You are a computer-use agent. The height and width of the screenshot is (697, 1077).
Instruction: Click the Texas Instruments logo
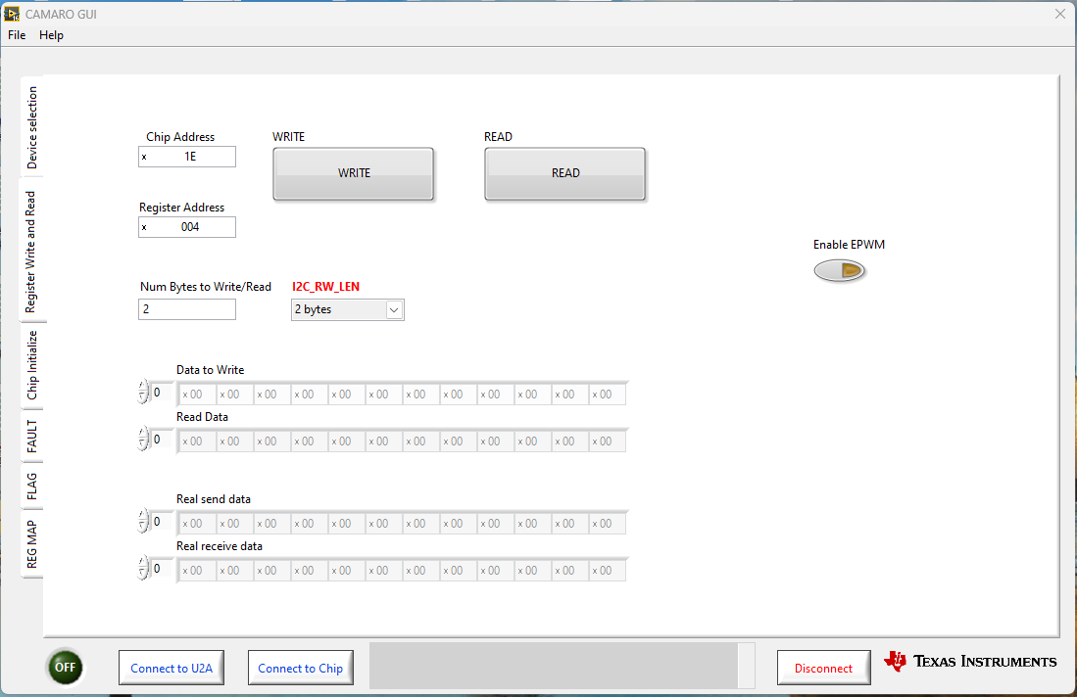969,661
